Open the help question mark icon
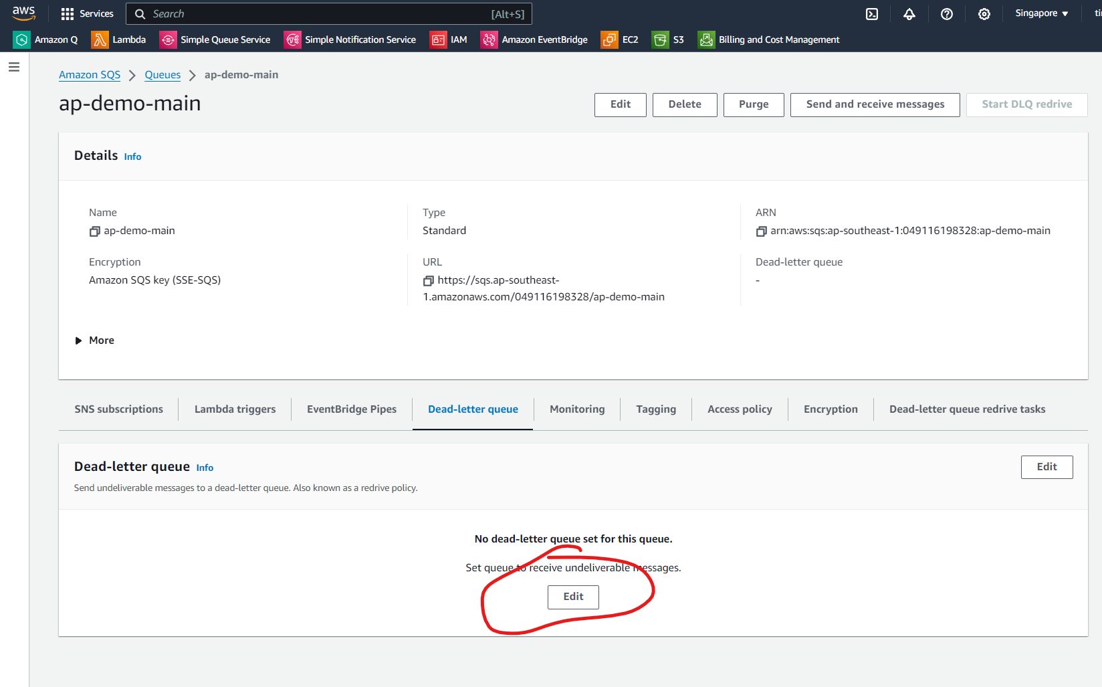The width and height of the screenshot is (1102, 687). click(x=947, y=14)
